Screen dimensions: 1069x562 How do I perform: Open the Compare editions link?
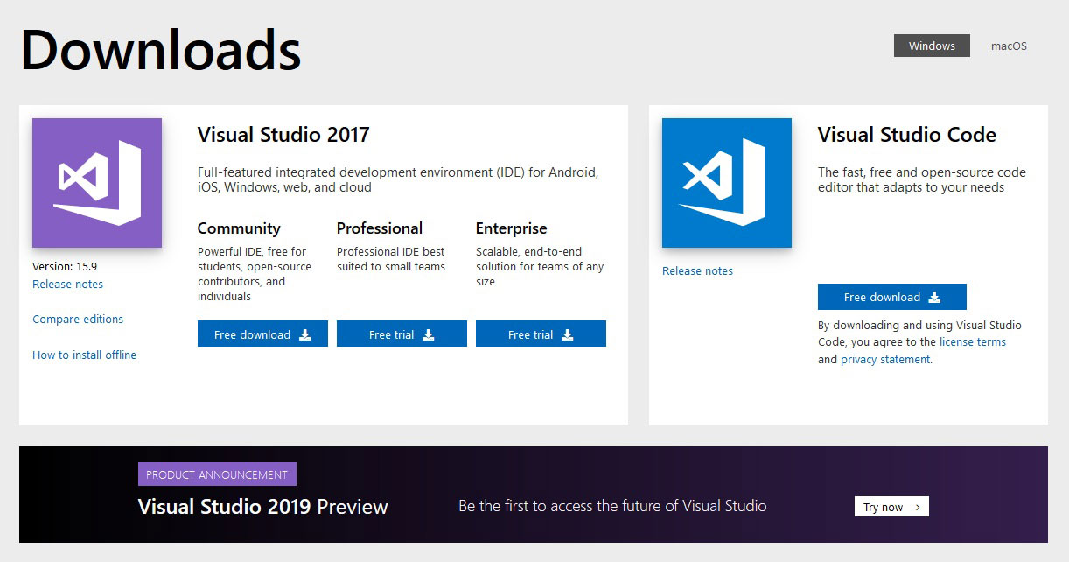(x=78, y=320)
